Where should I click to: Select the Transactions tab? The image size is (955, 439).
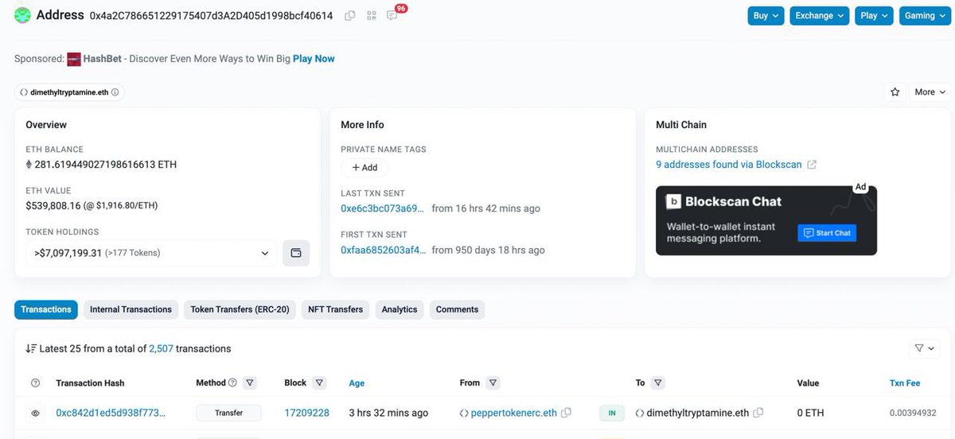[x=46, y=309]
